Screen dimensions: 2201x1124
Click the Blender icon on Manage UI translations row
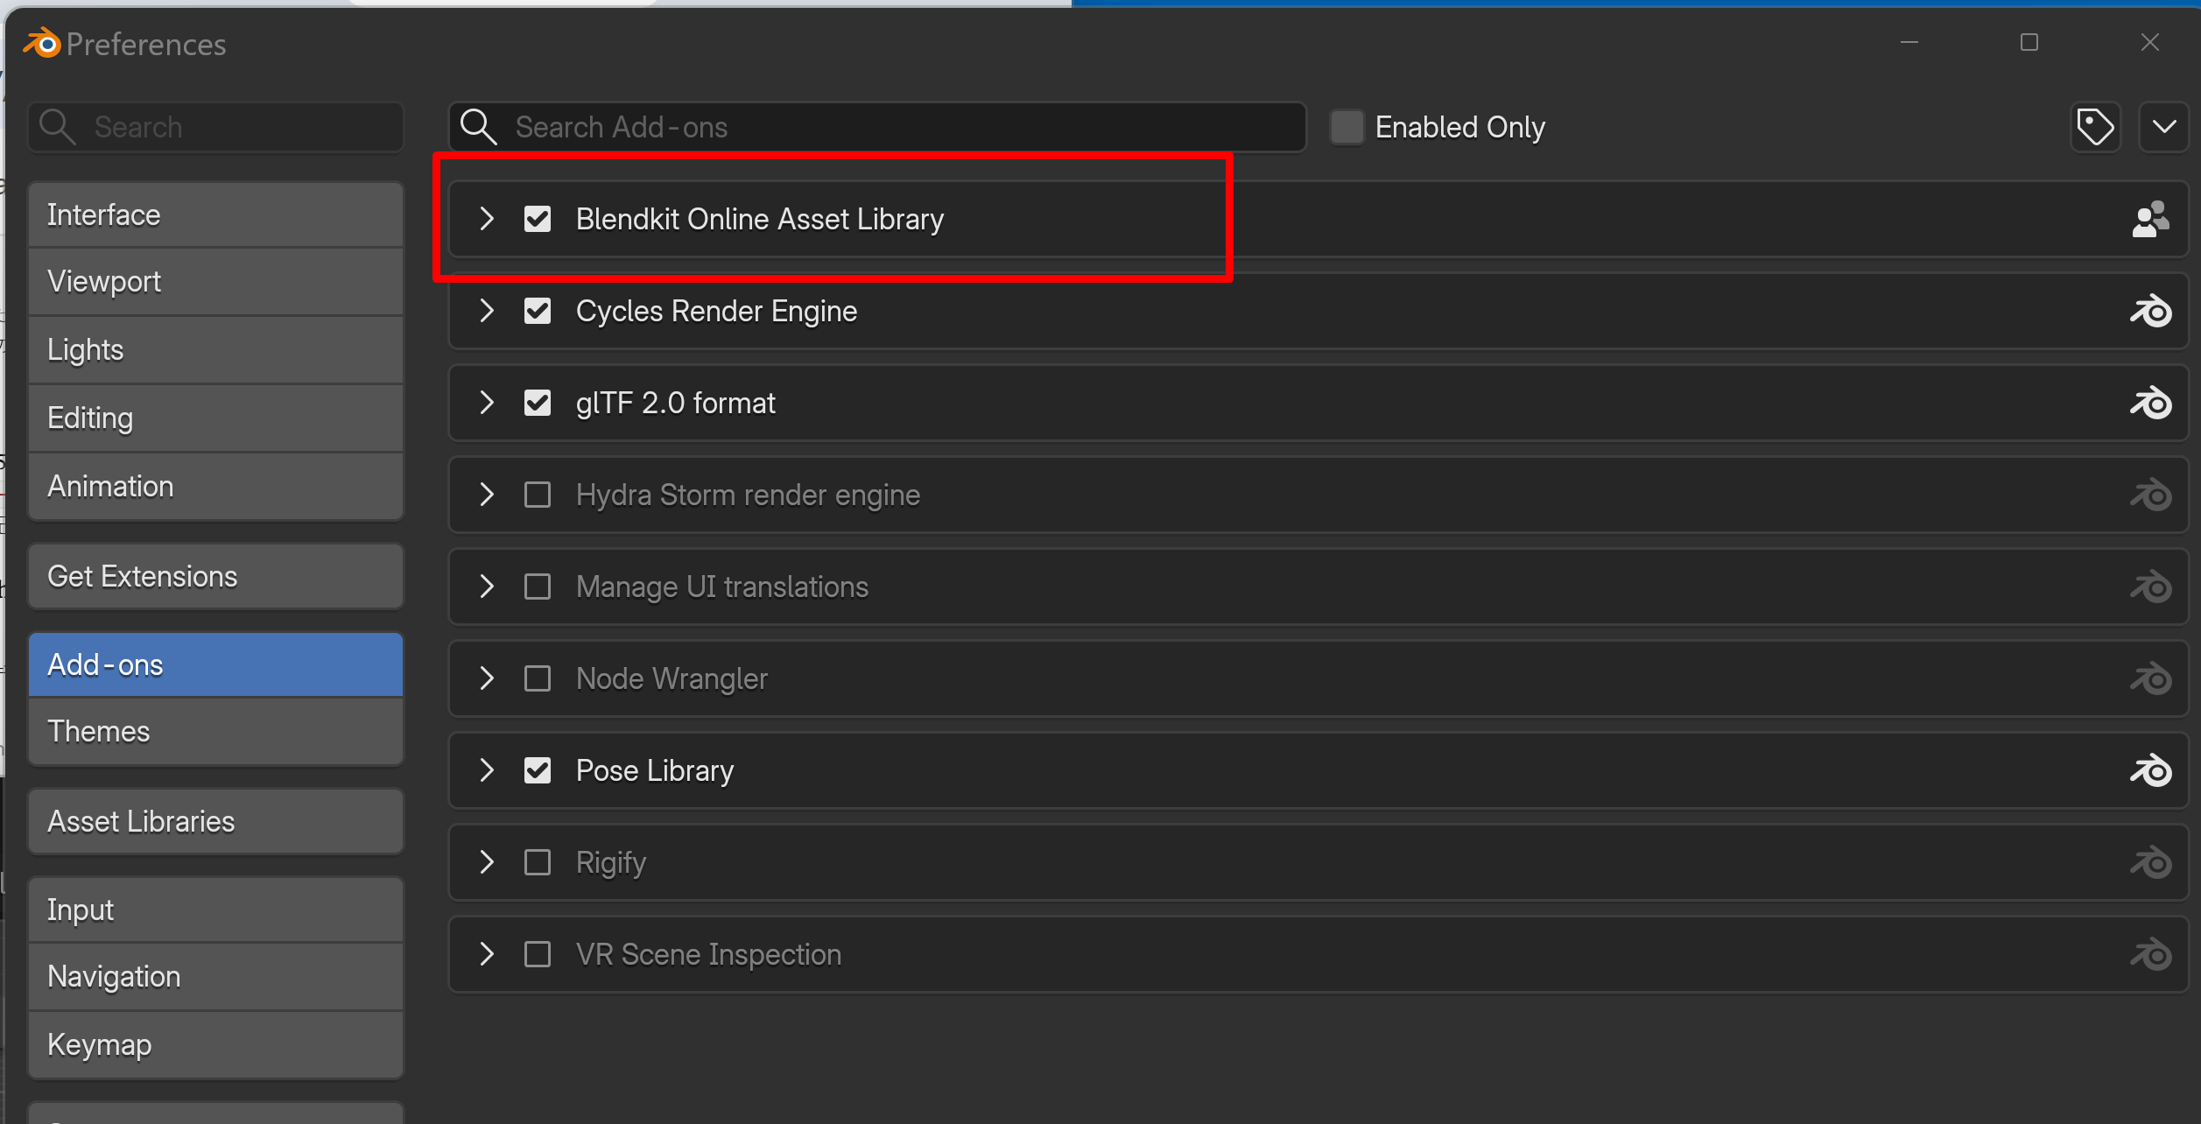tap(2151, 587)
